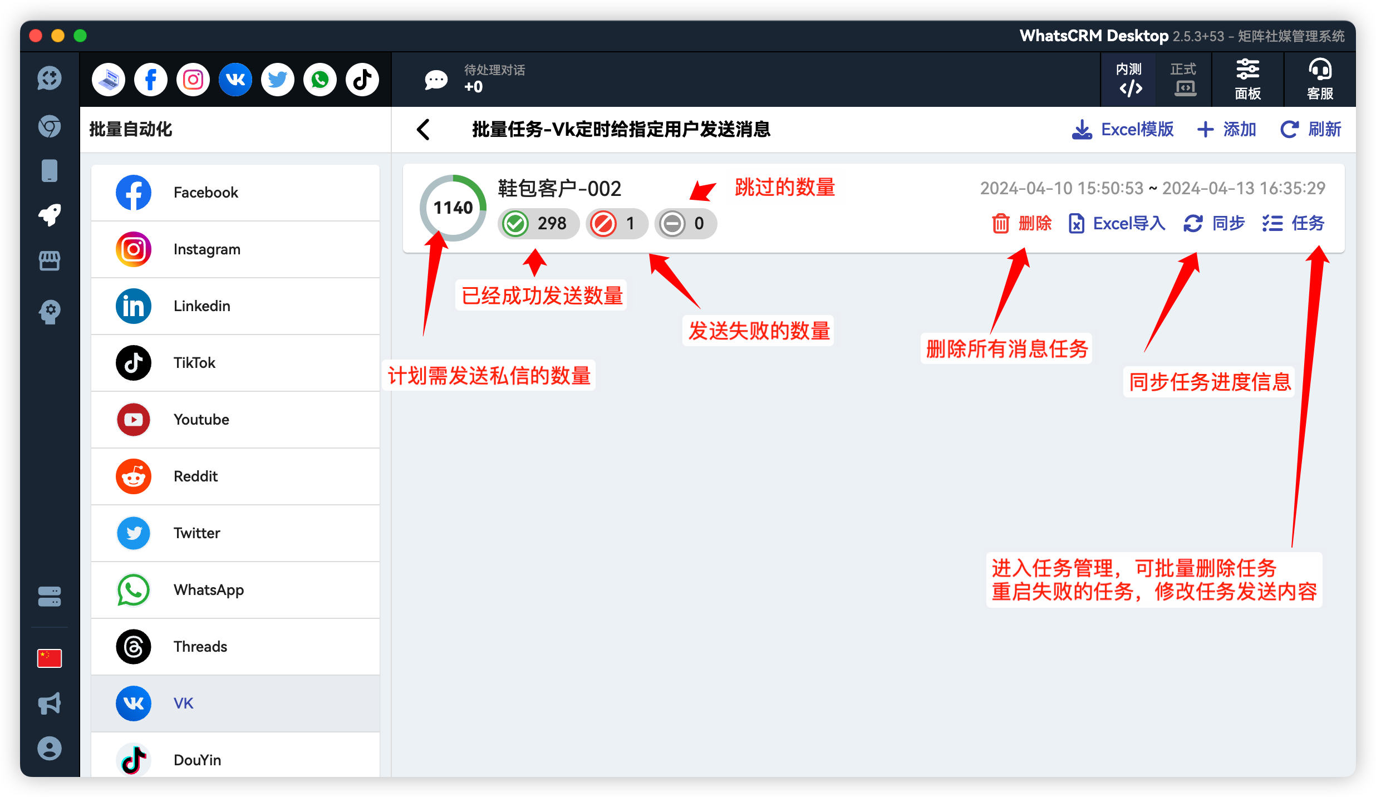Open Excel导入 for task 鞋包客户-002
The image size is (1376, 797).
point(1116,223)
